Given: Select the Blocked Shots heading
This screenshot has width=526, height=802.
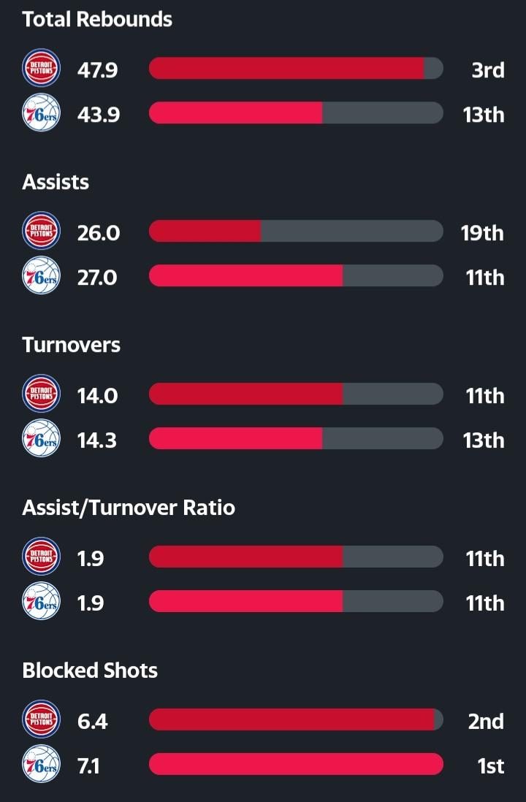Looking at the screenshot, I should pos(90,671).
